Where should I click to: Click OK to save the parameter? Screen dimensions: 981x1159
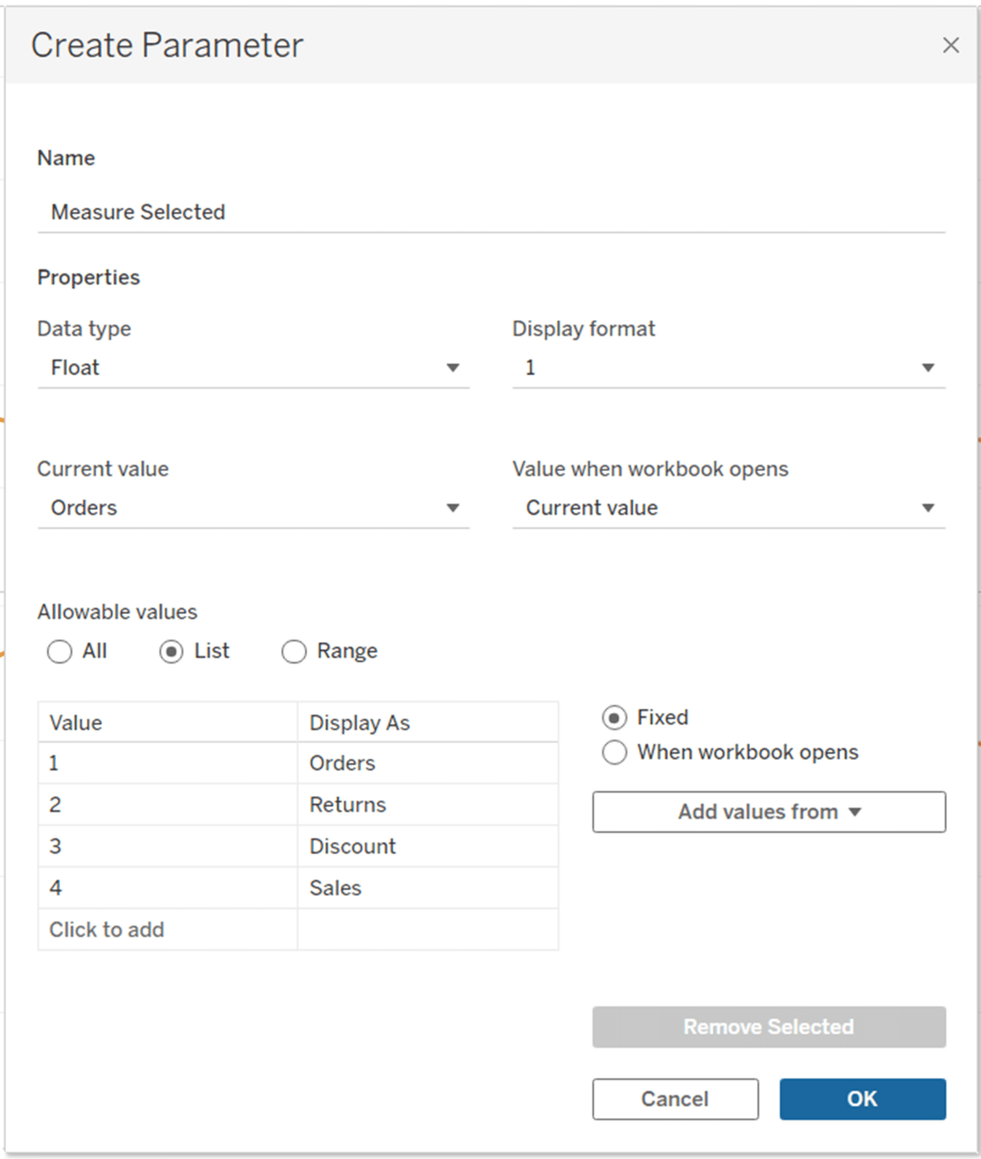tap(863, 1099)
